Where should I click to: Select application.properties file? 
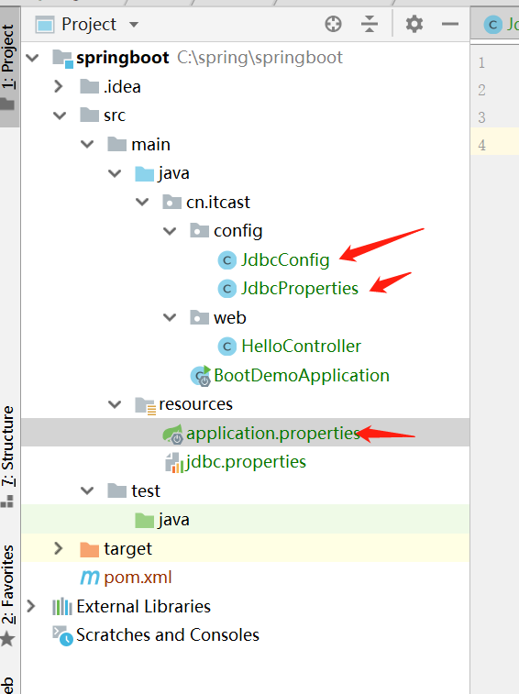click(x=273, y=434)
